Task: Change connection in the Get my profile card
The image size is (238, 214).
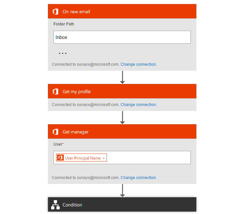Action: point(138,105)
